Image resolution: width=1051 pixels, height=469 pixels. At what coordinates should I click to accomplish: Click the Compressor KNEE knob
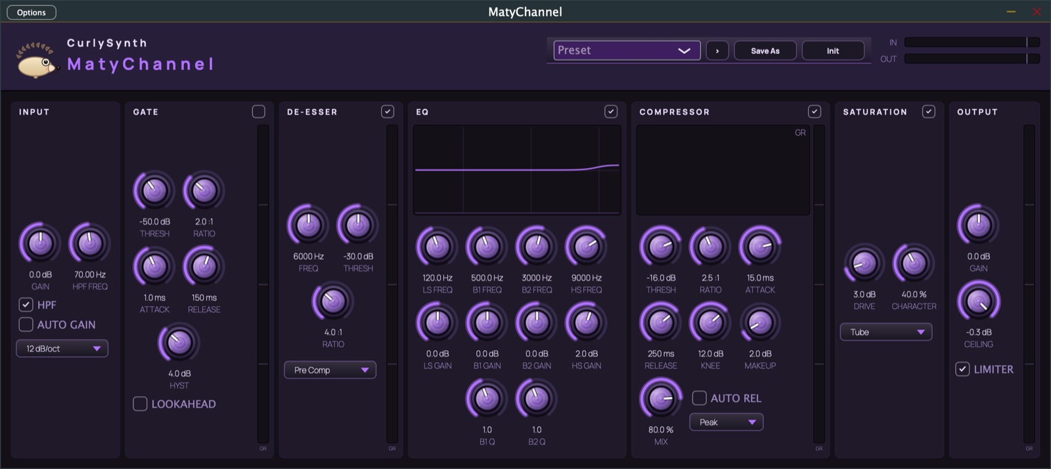[710, 322]
